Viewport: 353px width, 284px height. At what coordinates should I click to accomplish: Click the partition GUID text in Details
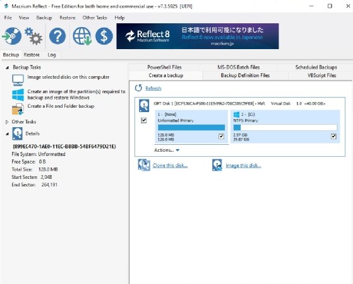pyautogui.click(x=64, y=146)
